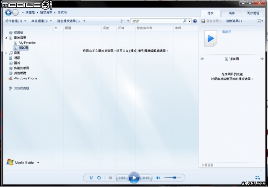This screenshot has width=268, height=187.
Task: Open the search options dropdown arrow
Action: tap(189, 21)
